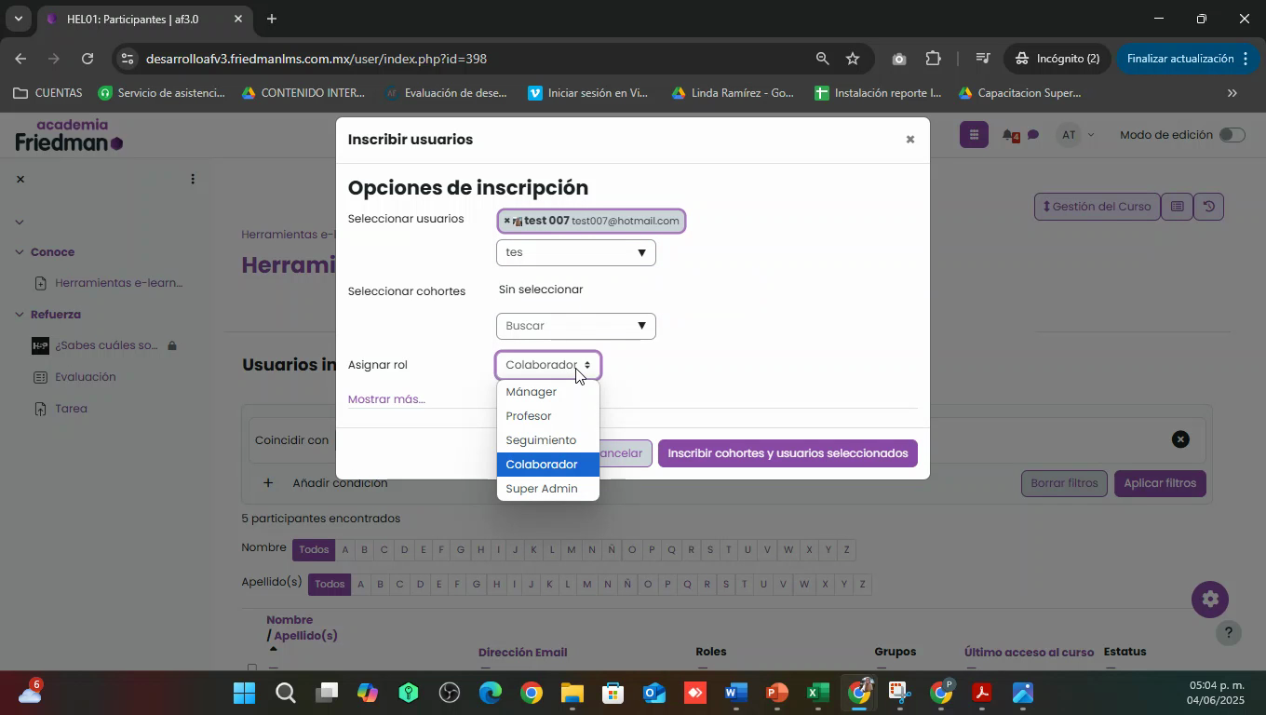Open sidebar three-dot options menu
The image size is (1266, 715).
click(x=193, y=179)
